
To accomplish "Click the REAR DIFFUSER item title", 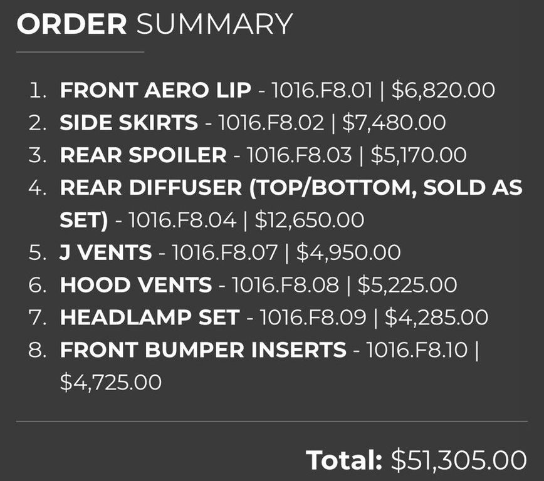I will pyautogui.click(x=291, y=188).
